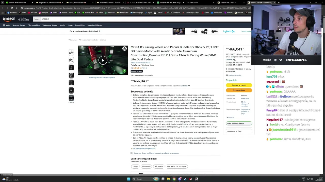Open the Controles breadcrumb

pos(95,40)
